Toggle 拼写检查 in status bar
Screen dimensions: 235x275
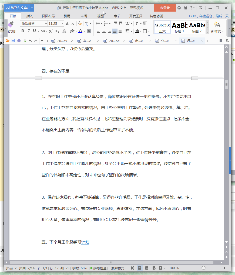98,268
